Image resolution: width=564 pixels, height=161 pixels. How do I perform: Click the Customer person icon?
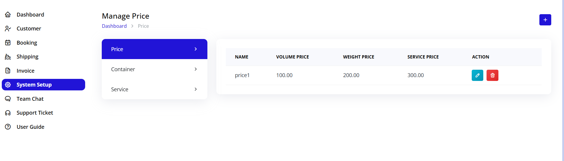8,29
